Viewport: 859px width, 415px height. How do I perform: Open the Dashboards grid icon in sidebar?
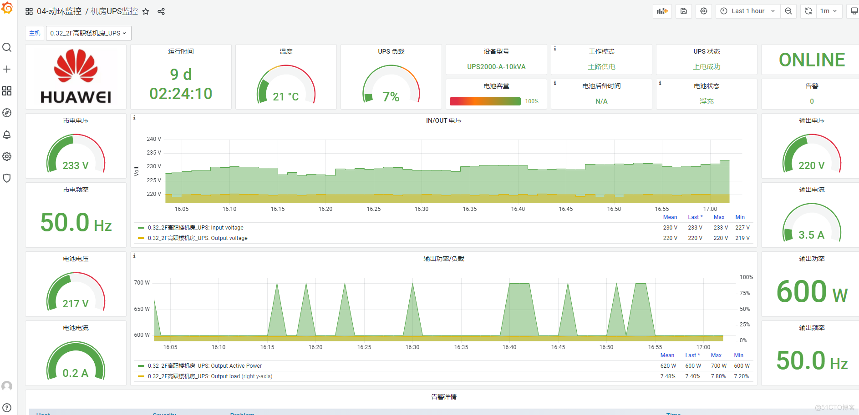click(7, 91)
